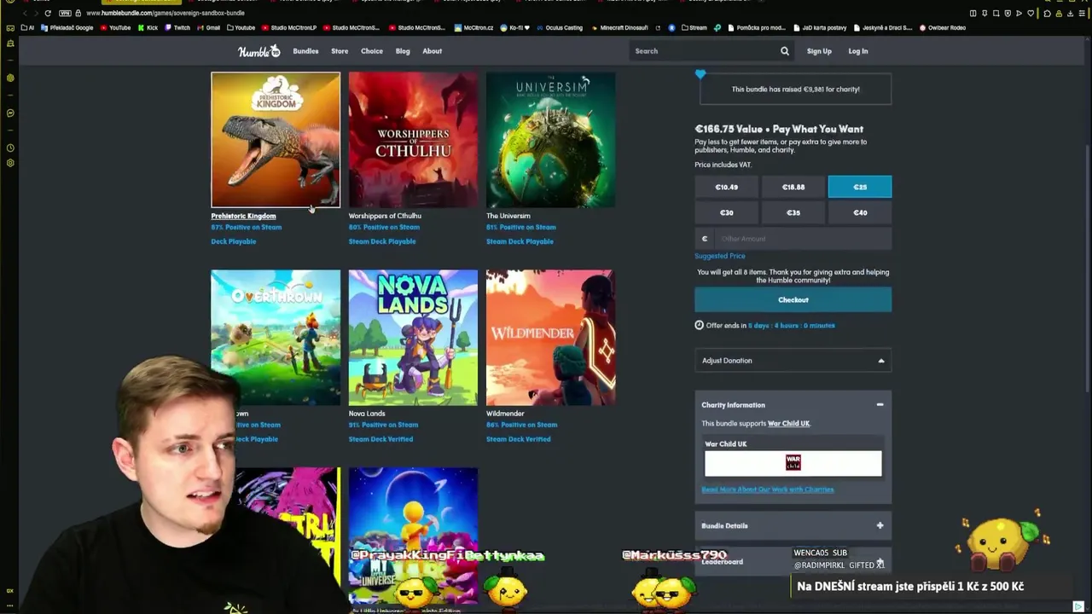Screen dimensions: 1092x614
Task: Select the €25 price tier
Action: click(860, 187)
